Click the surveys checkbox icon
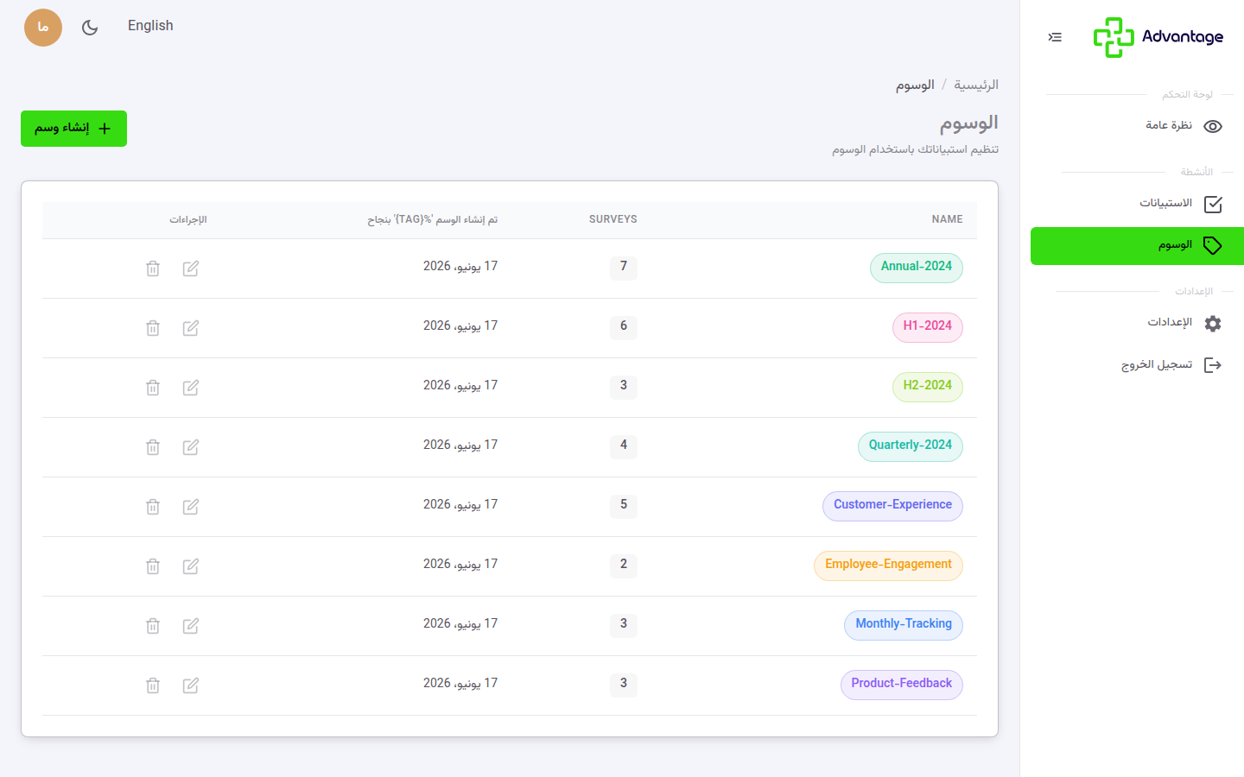Viewport: 1244px width, 777px height. point(1213,205)
